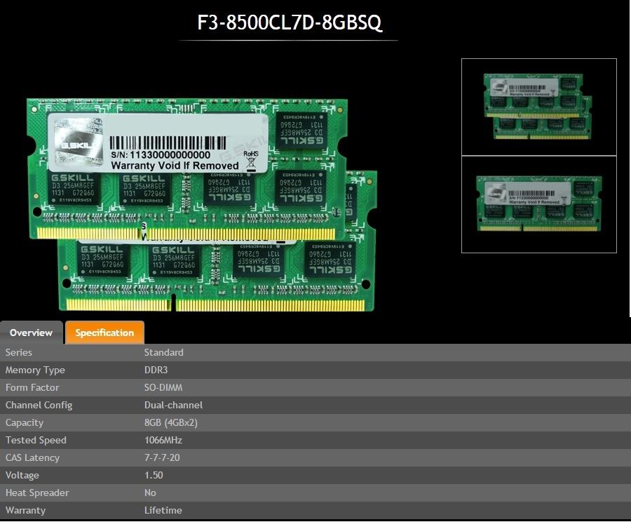Click the 'Series' label
Viewport: 631px width, 522px height.
(x=18, y=352)
